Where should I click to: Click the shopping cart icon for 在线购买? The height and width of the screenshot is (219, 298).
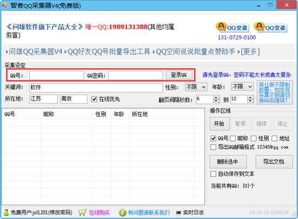[x=82, y=213]
